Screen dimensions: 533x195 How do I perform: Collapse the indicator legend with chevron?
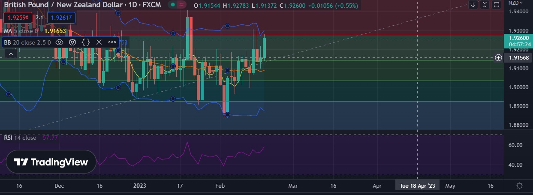click(x=11, y=54)
